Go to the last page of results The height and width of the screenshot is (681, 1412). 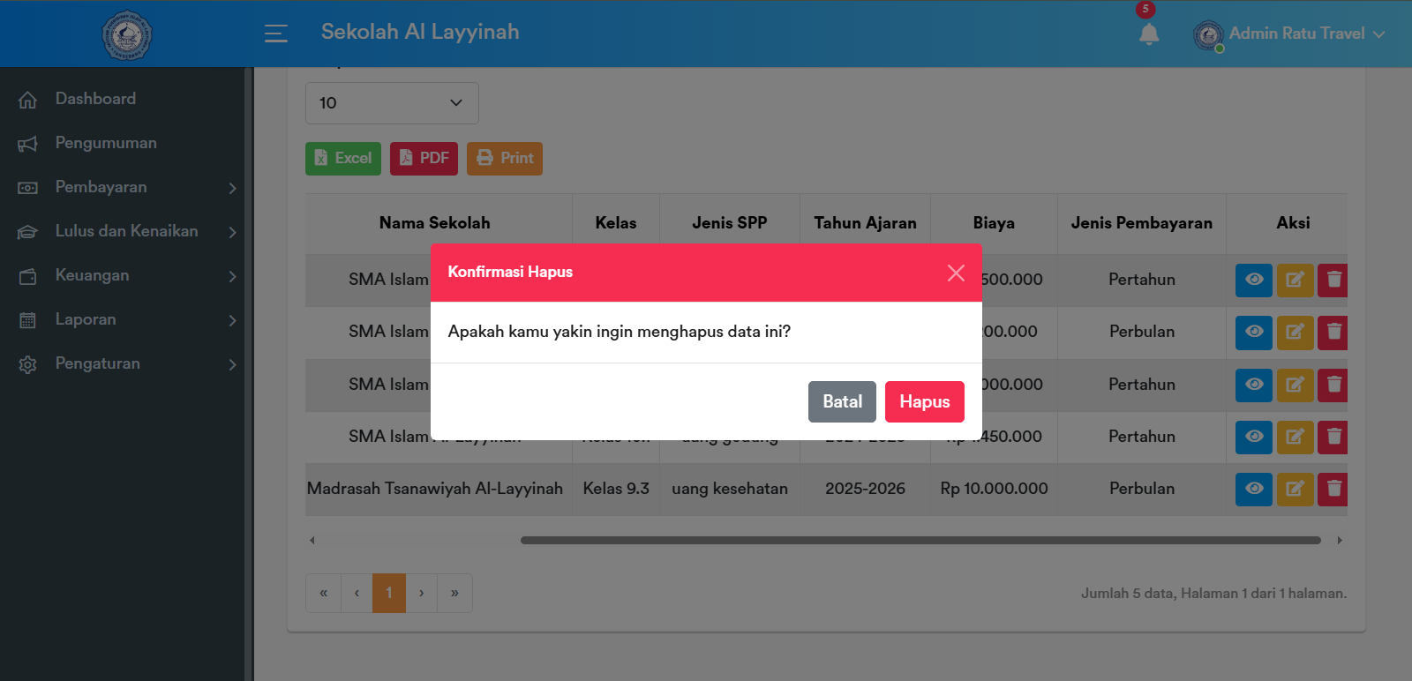click(454, 593)
